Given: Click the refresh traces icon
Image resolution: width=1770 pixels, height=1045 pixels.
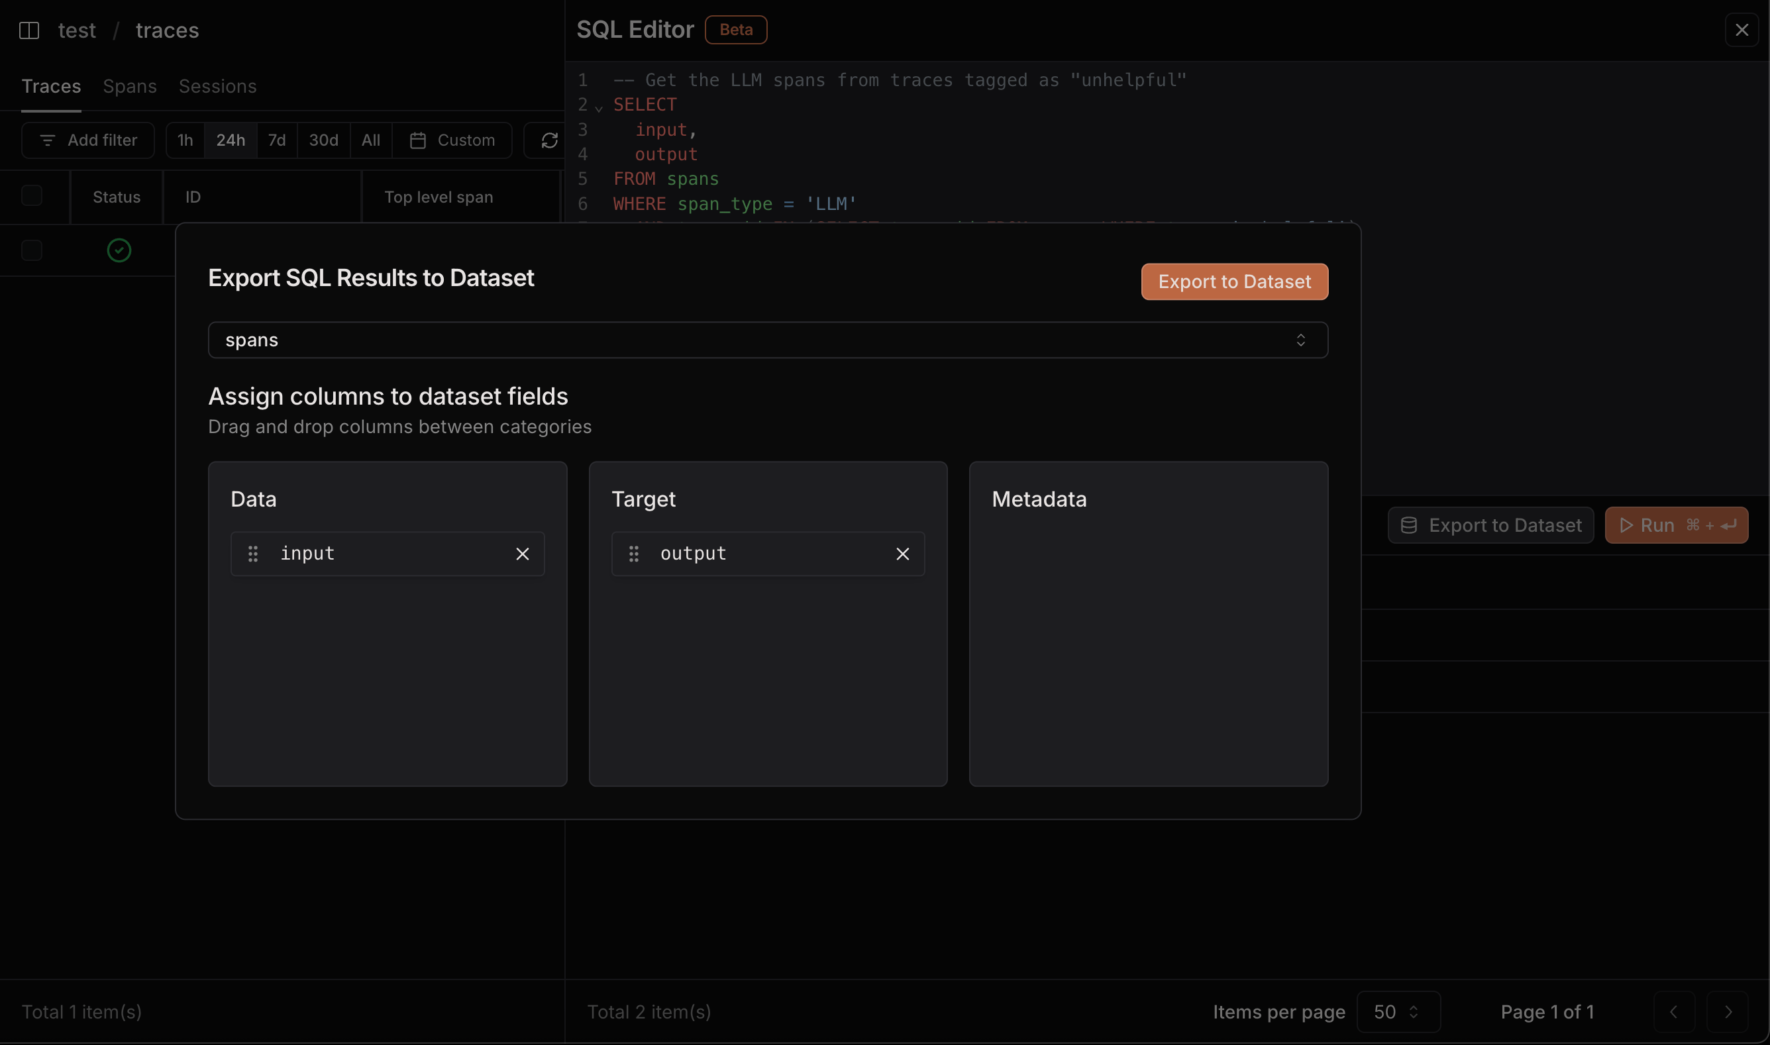Looking at the screenshot, I should click(x=549, y=141).
